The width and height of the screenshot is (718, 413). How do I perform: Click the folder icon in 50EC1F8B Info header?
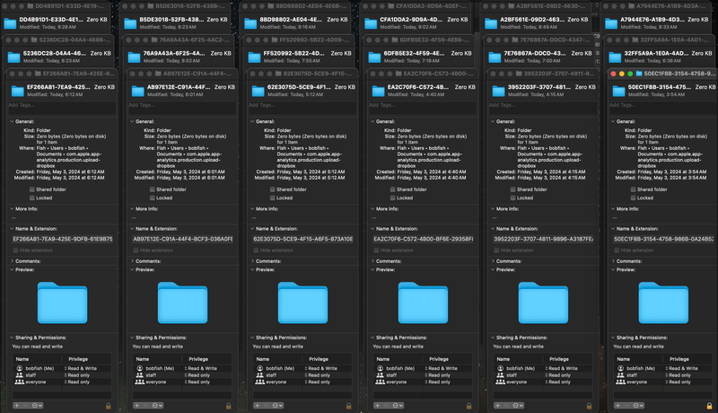coord(618,91)
